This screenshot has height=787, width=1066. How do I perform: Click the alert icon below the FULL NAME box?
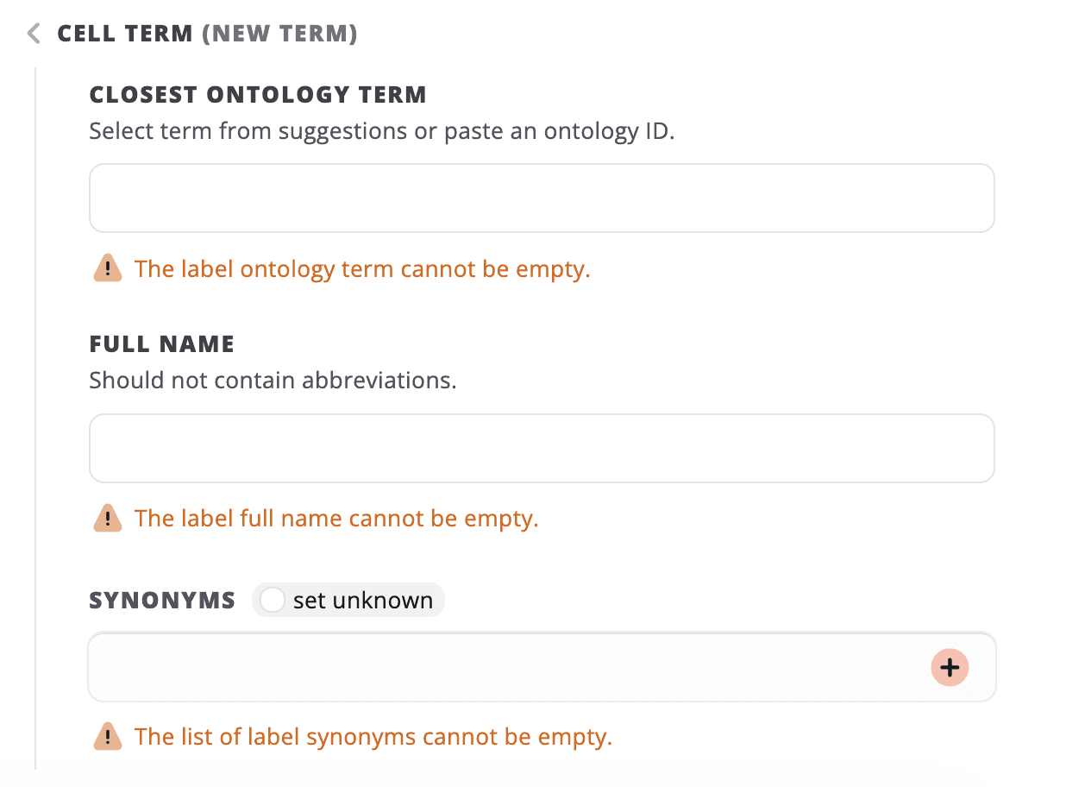click(107, 518)
